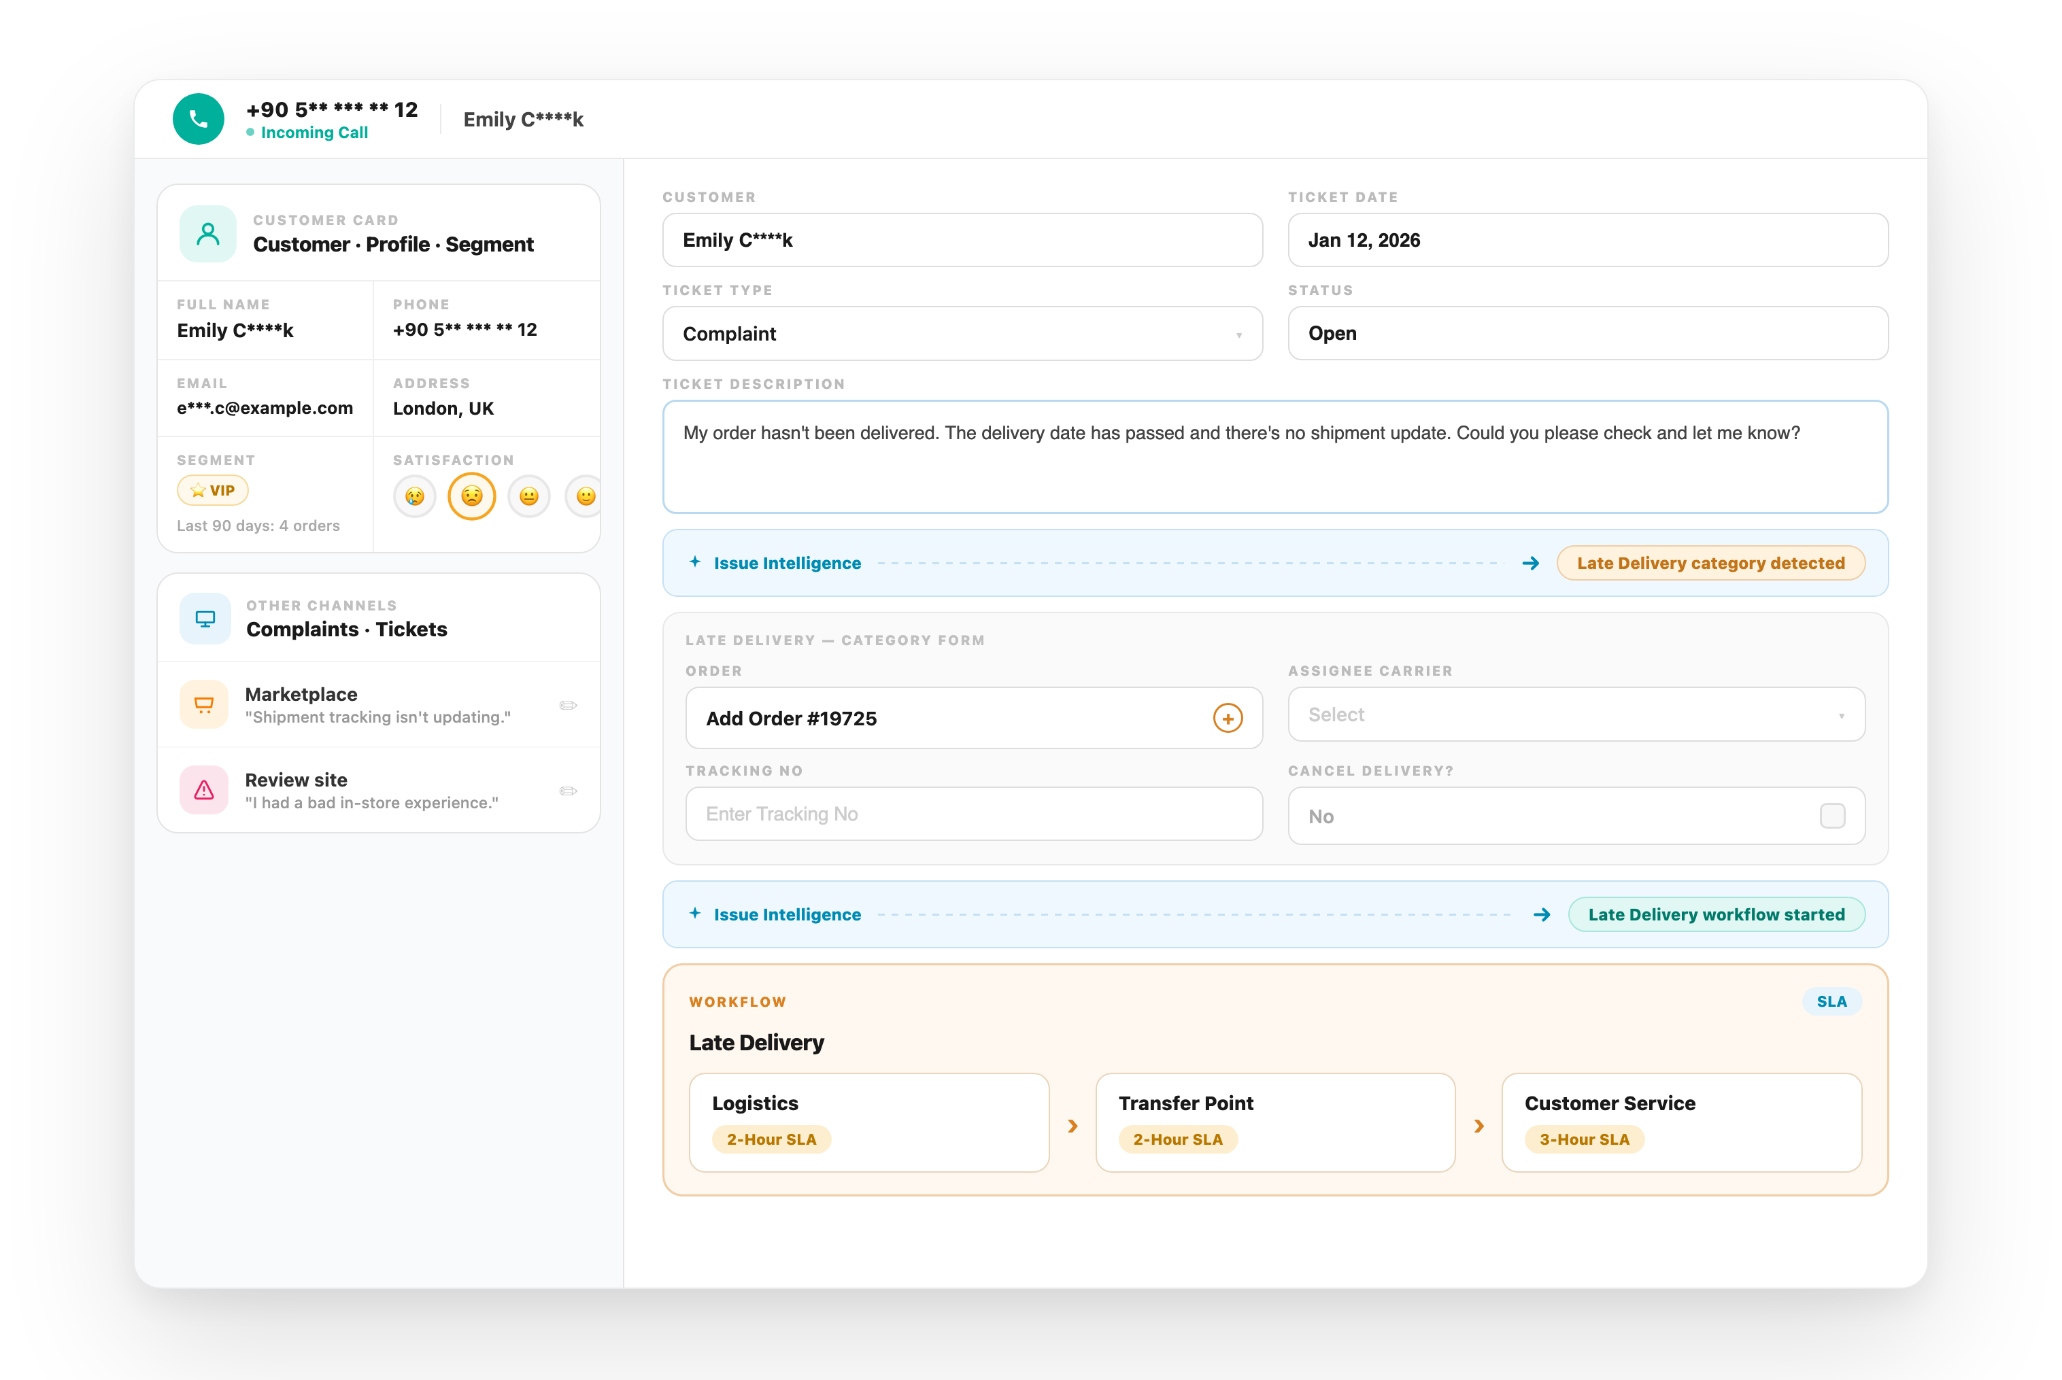
Task: Select the worried face satisfaction emoji
Action: coord(472,496)
